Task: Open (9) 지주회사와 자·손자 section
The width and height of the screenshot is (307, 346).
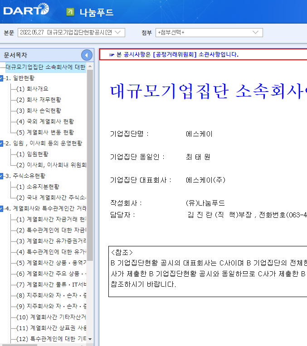Action: click(x=51, y=306)
